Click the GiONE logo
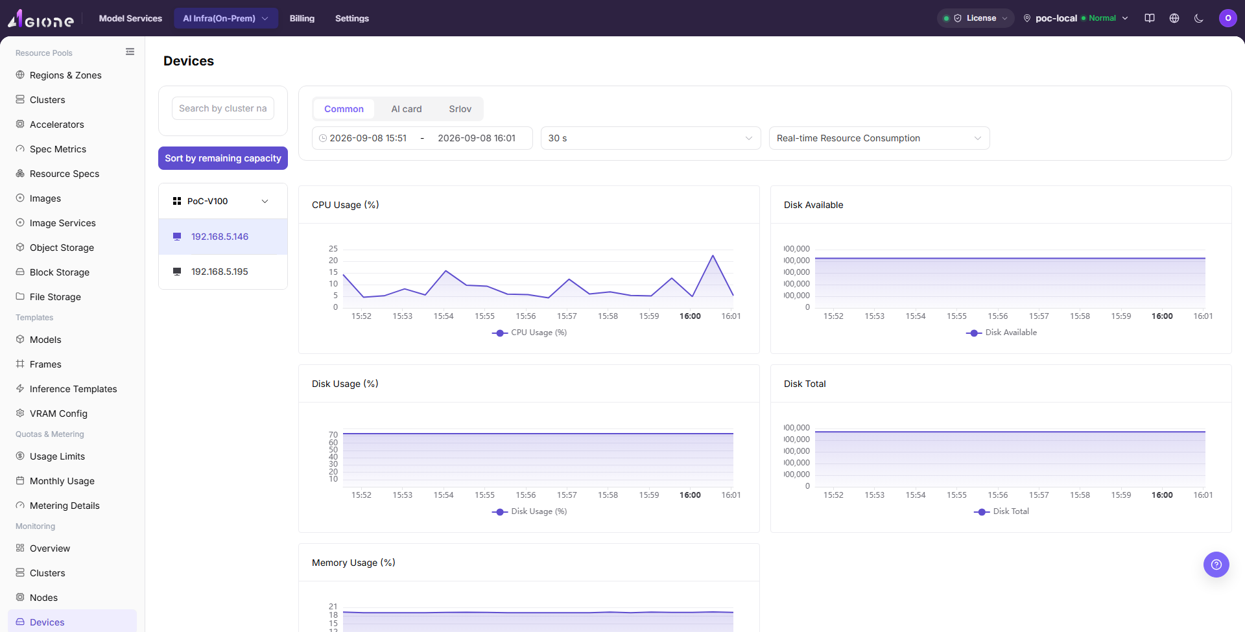Image resolution: width=1245 pixels, height=632 pixels. (41, 19)
